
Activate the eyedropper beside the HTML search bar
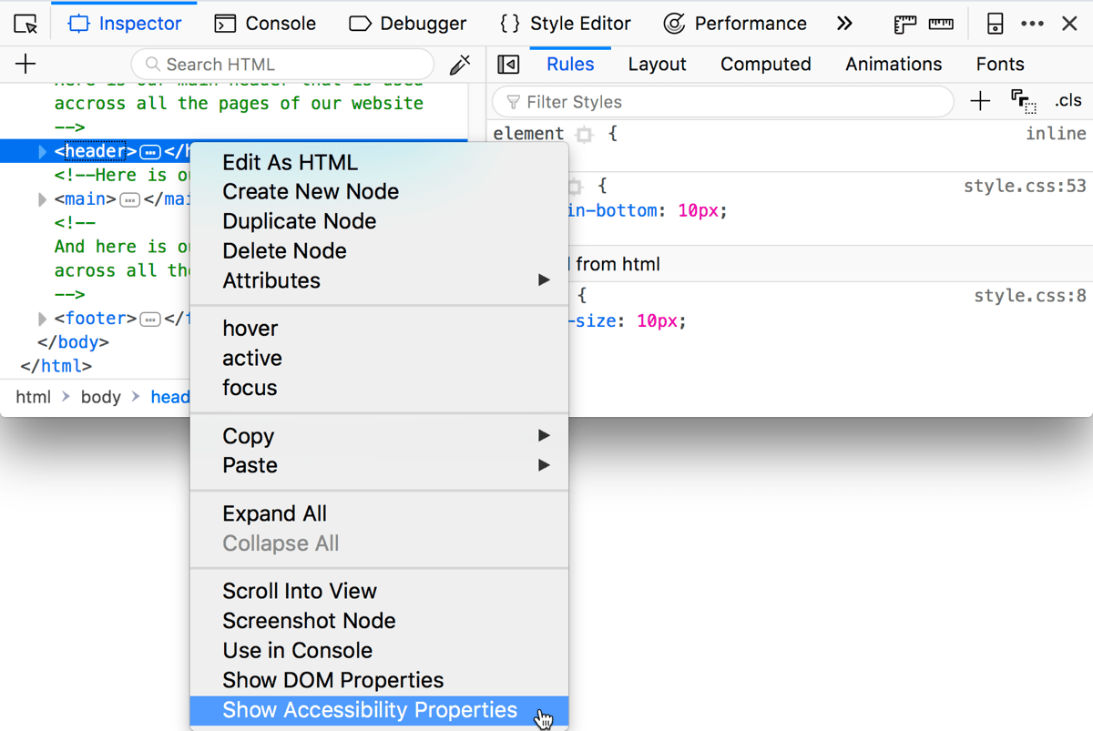tap(460, 64)
